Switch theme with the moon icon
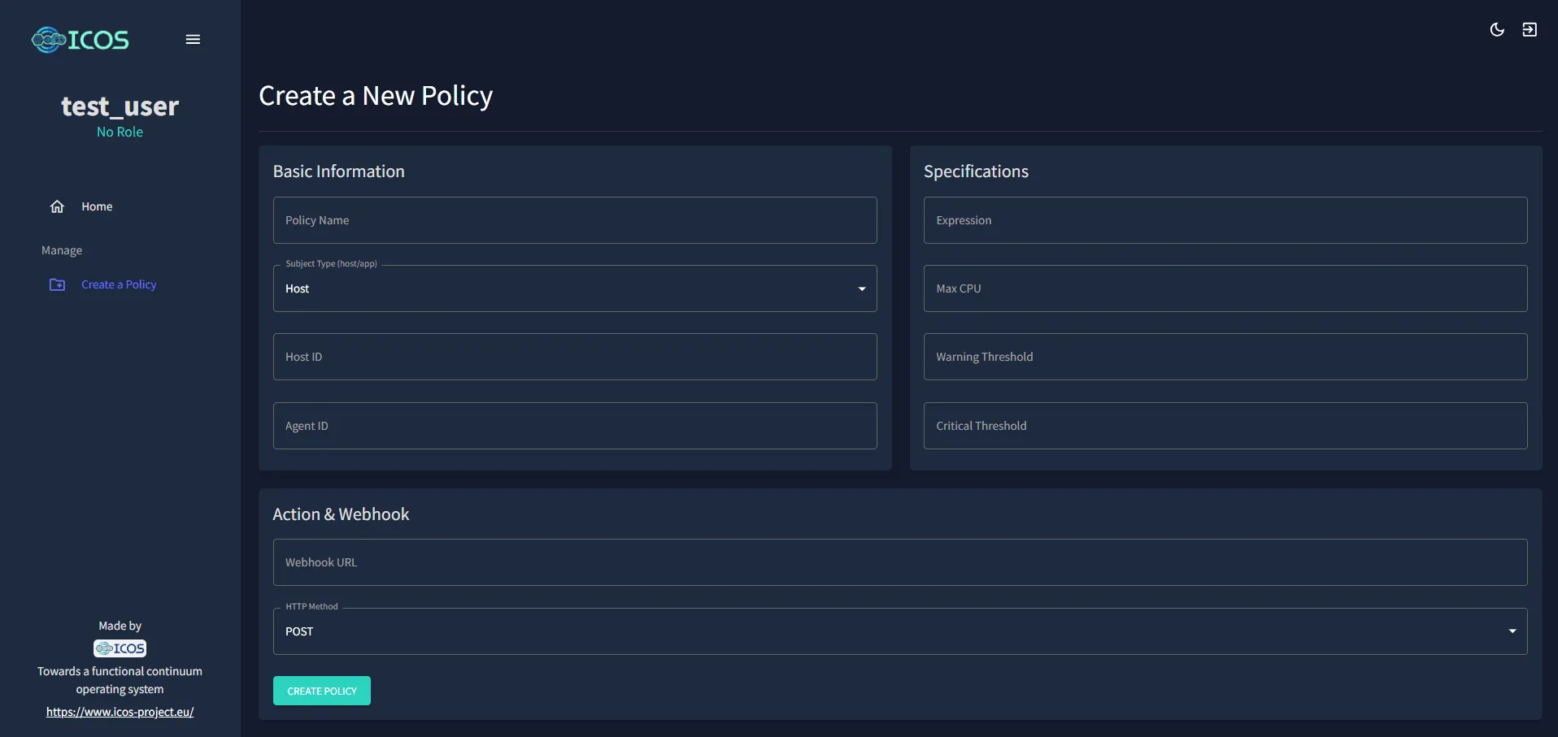The height and width of the screenshot is (737, 1558). tap(1497, 30)
